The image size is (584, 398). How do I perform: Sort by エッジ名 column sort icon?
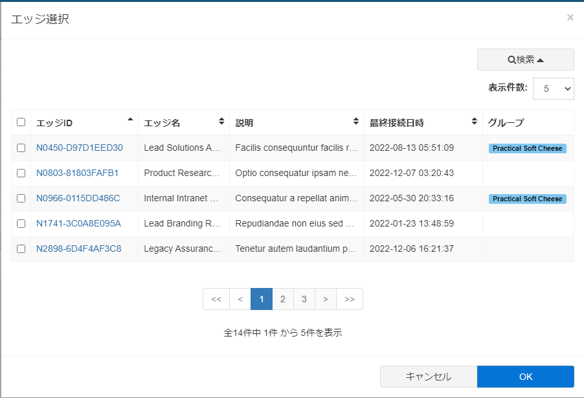click(221, 122)
